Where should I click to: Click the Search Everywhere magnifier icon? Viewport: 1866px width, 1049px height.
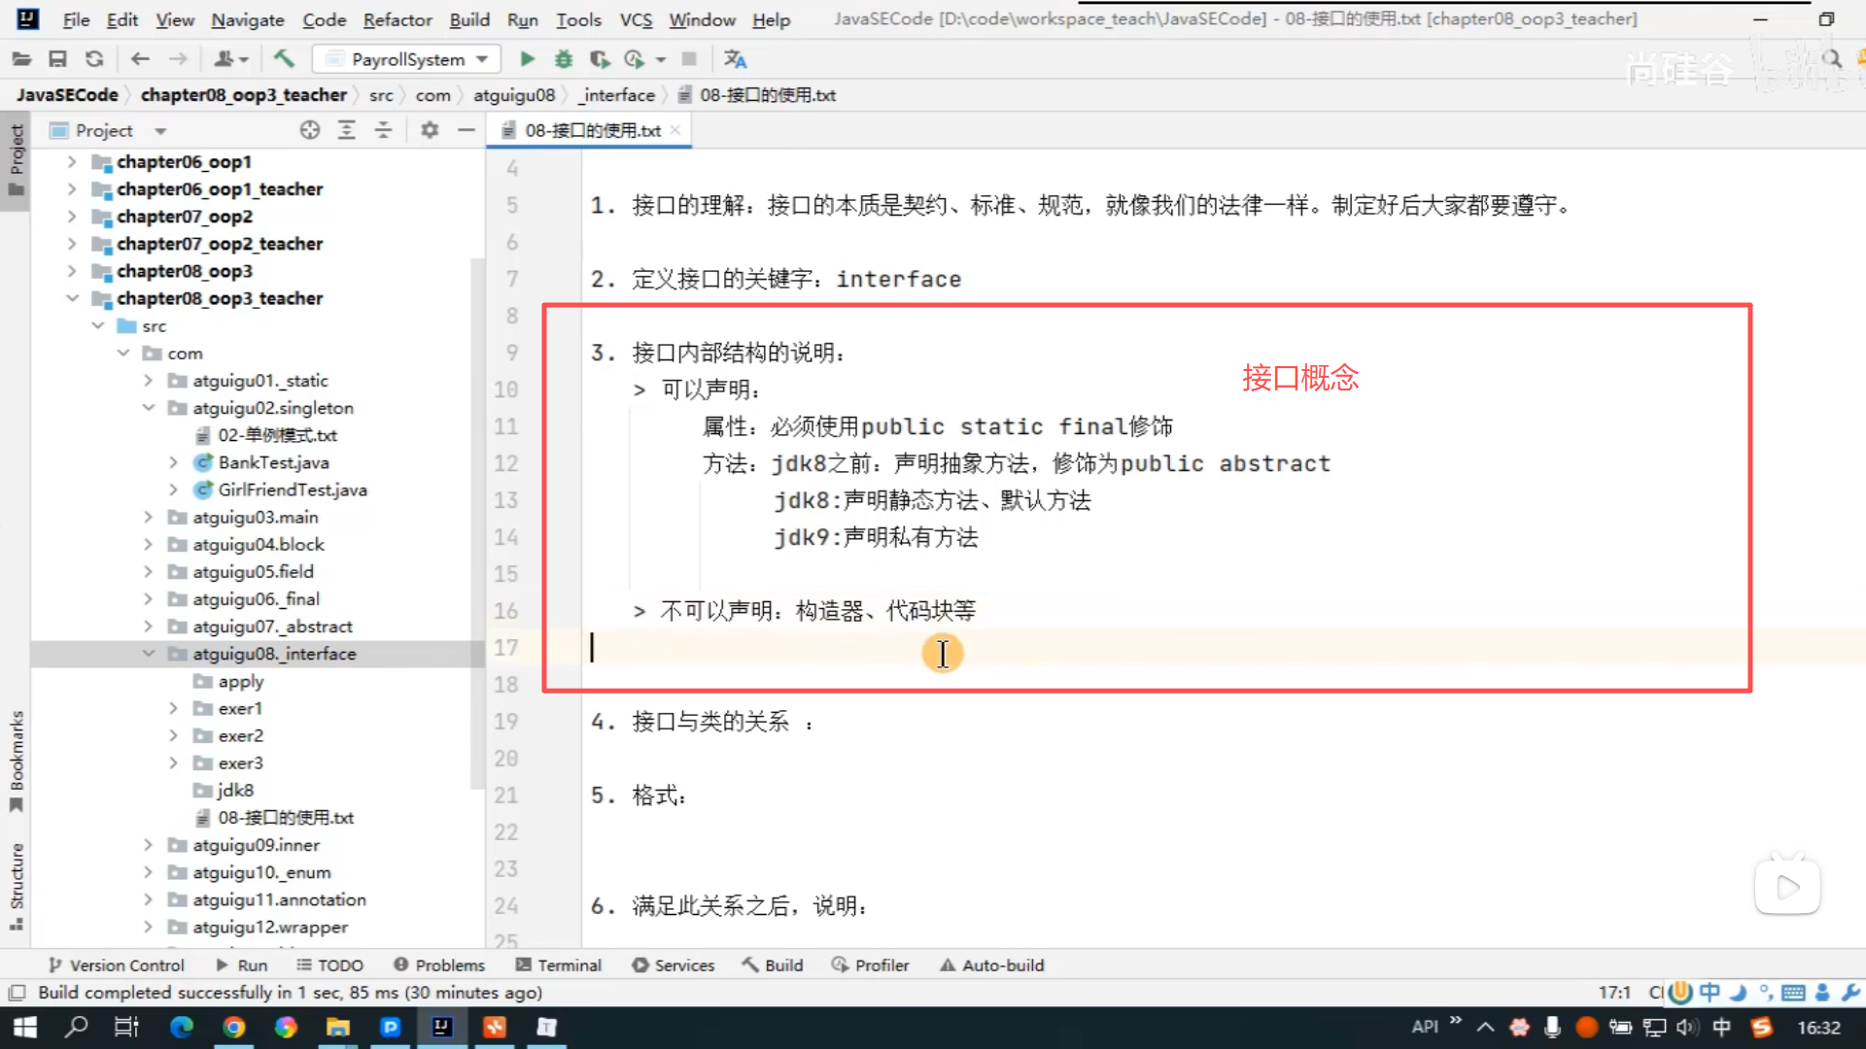(1832, 59)
